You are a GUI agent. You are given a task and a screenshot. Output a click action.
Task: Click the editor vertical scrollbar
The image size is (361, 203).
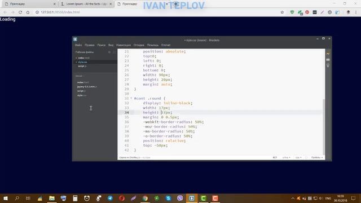pyautogui.click(x=324, y=126)
